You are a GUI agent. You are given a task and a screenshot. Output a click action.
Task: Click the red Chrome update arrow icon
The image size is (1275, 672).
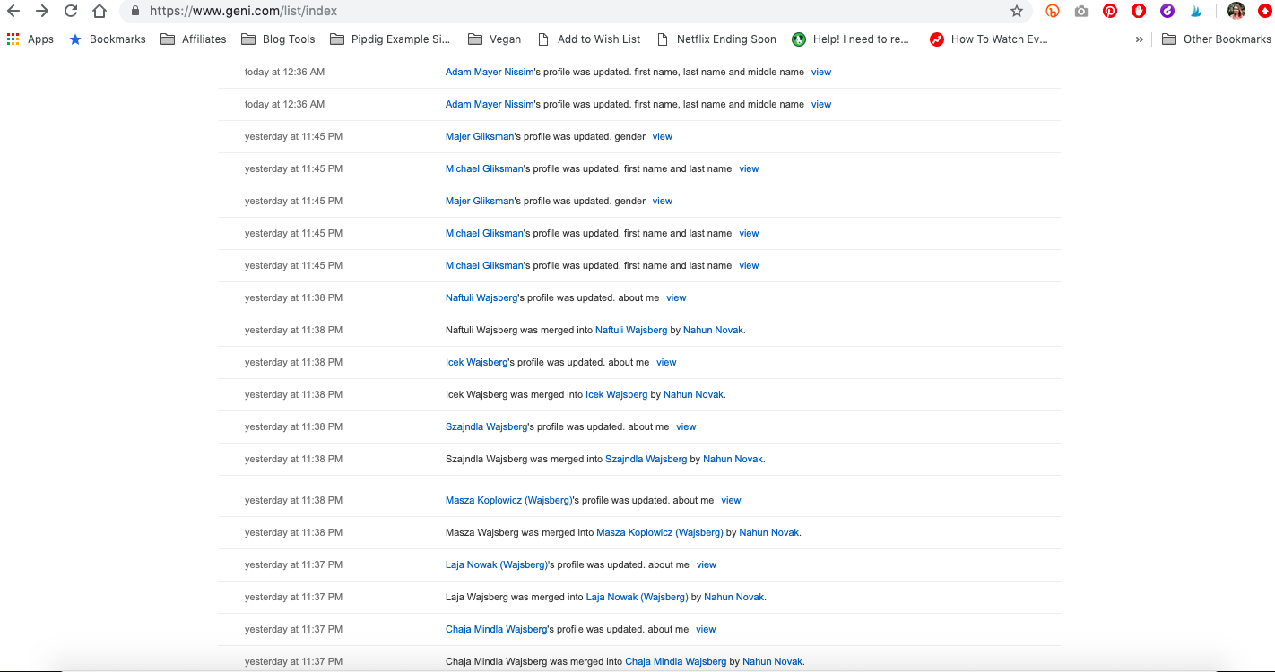[1264, 12]
